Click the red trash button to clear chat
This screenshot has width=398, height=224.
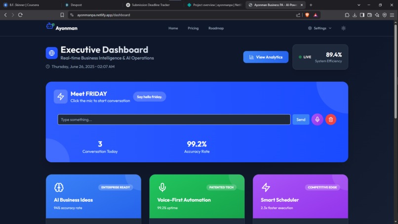click(331, 120)
